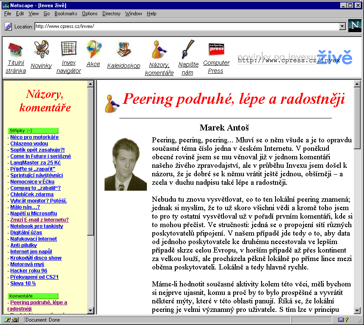Click the Titulní stránka house icon

pyautogui.click(x=16, y=49)
